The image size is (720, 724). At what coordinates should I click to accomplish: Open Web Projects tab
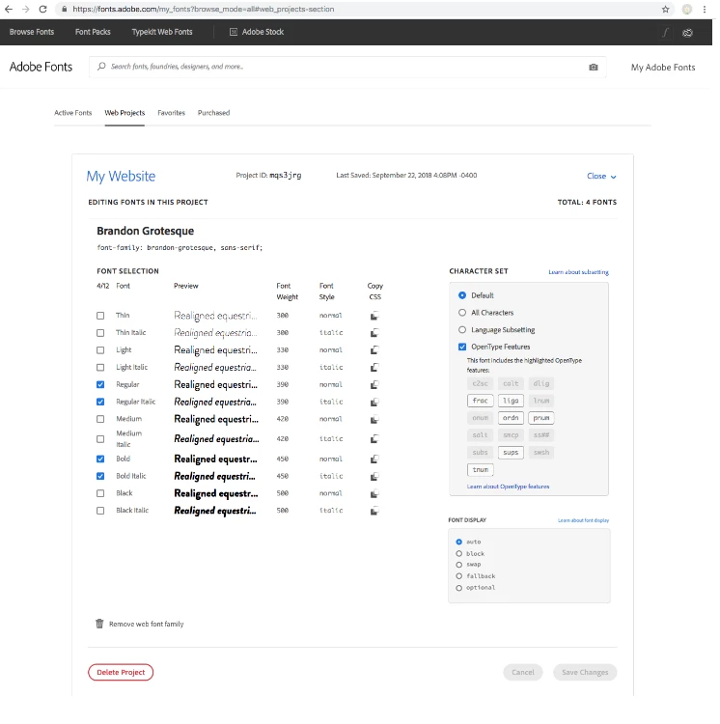(x=125, y=113)
